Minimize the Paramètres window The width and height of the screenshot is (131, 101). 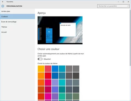[118, 2]
